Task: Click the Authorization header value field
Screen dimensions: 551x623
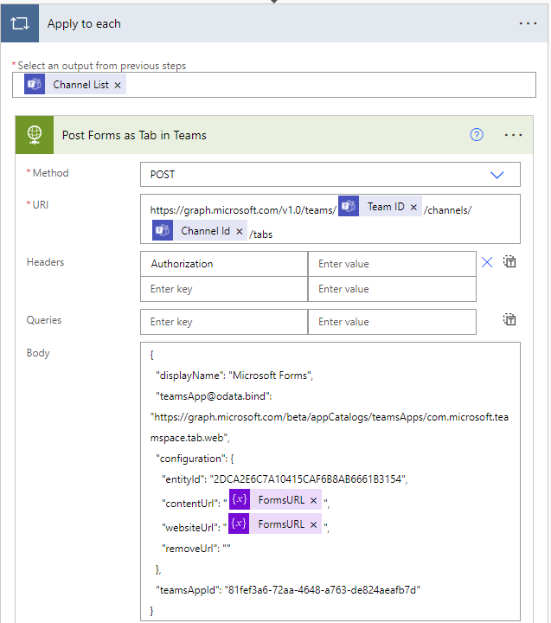Action: [391, 264]
